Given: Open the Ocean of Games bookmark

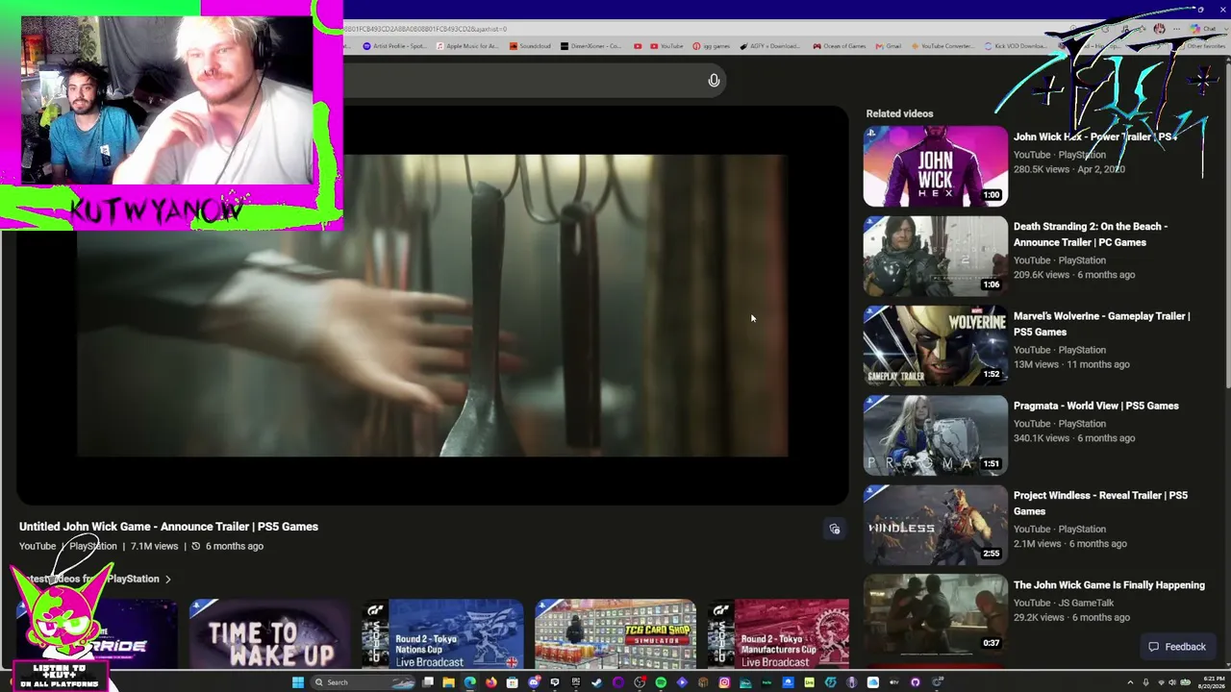Looking at the screenshot, I should (840, 46).
